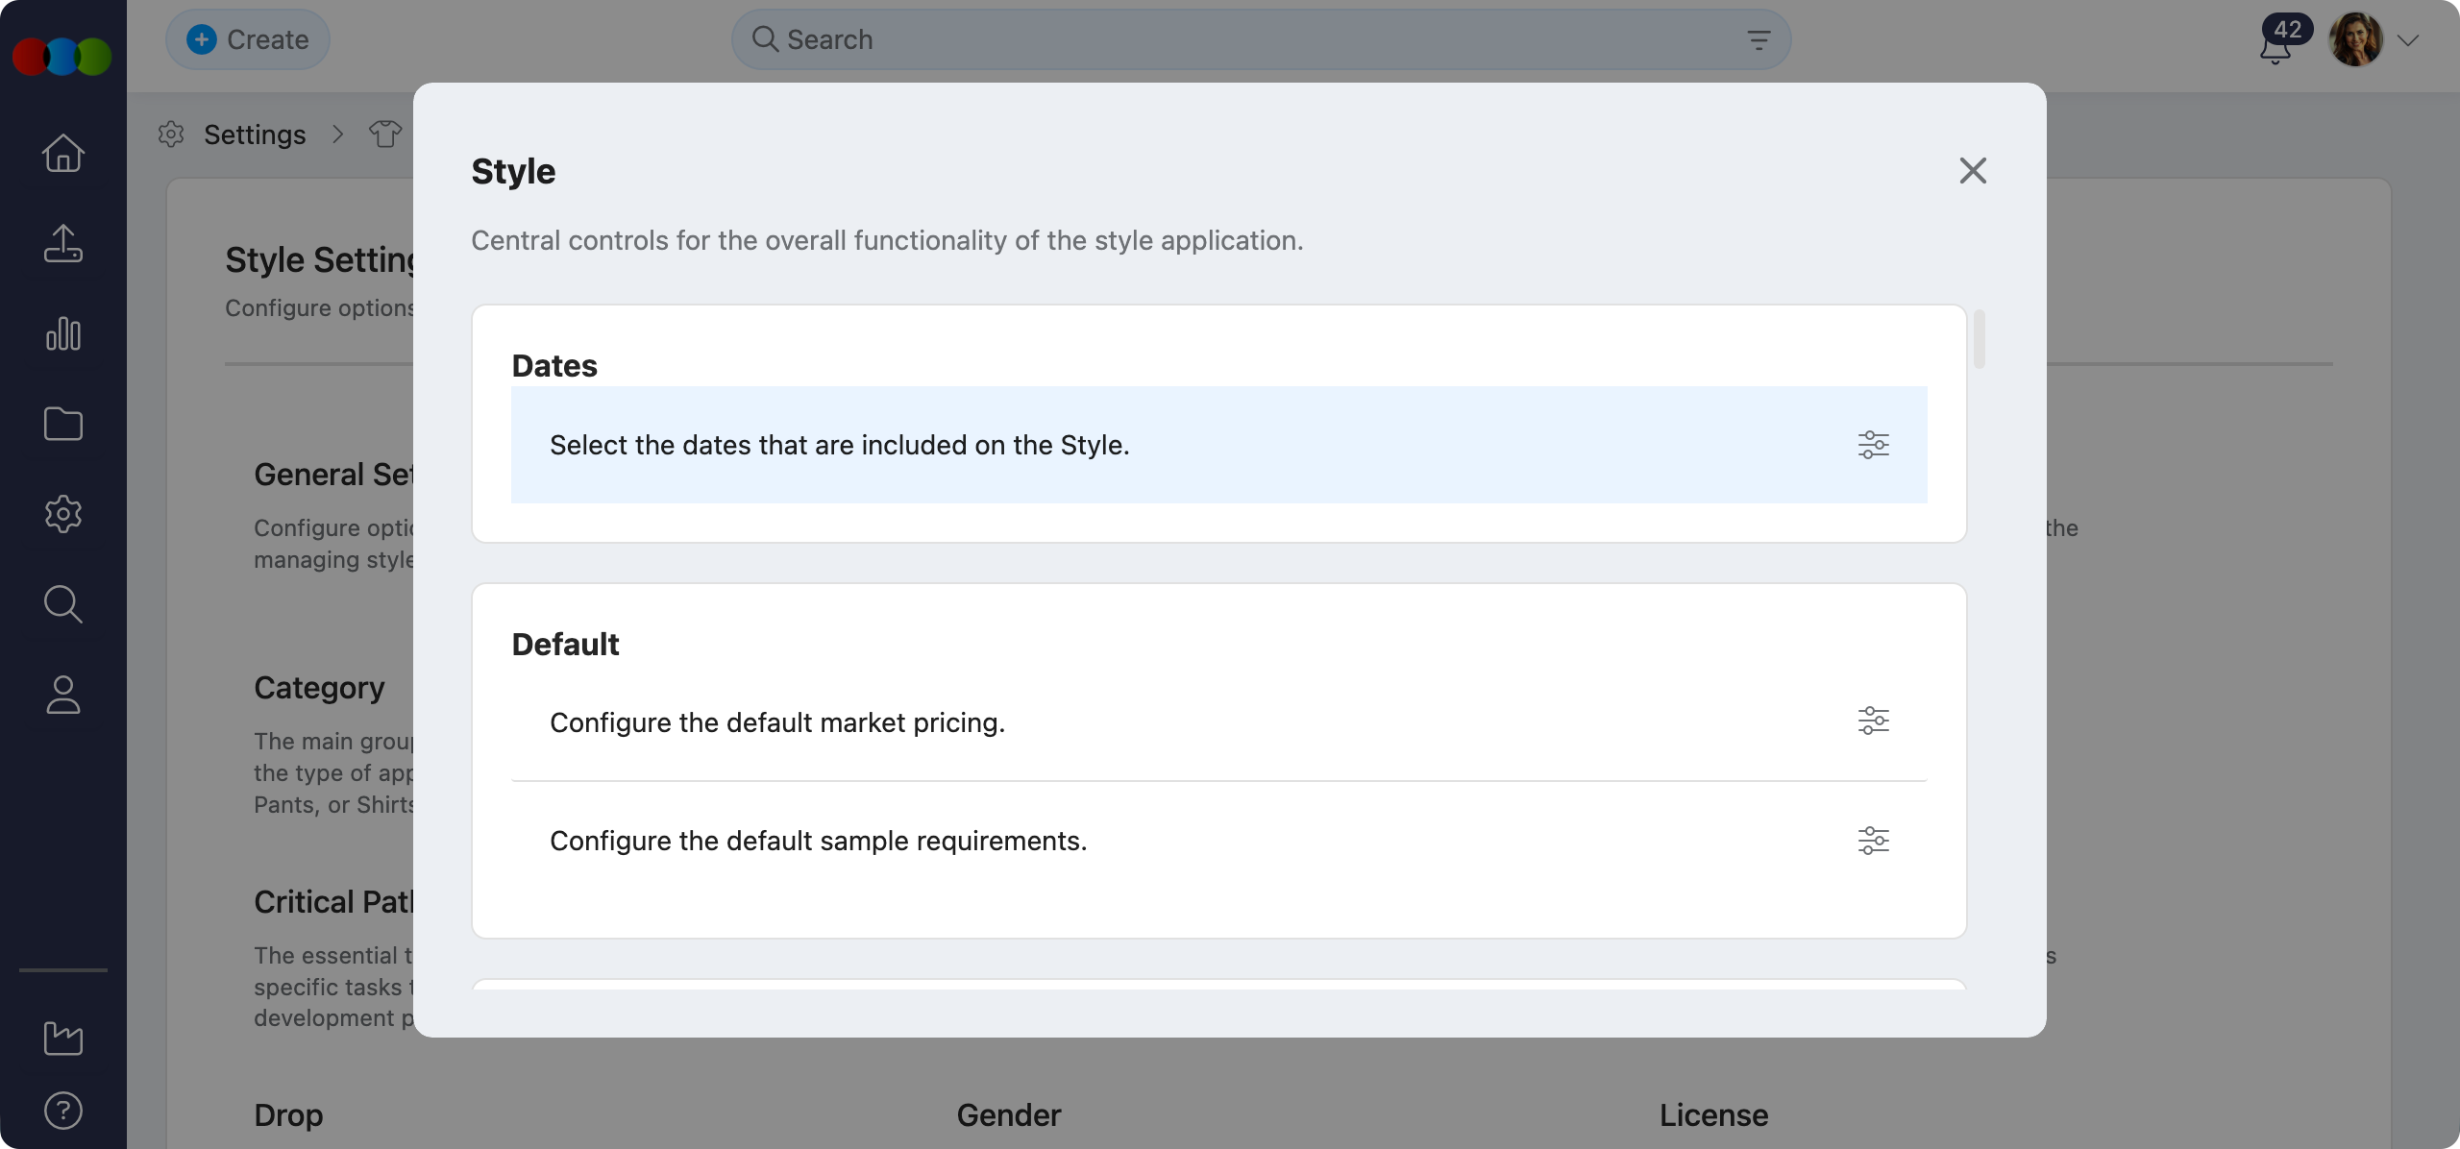Configure the default market pricing settings control
The width and height of the screenshot is (2460, 1149).
[1874, 721]
